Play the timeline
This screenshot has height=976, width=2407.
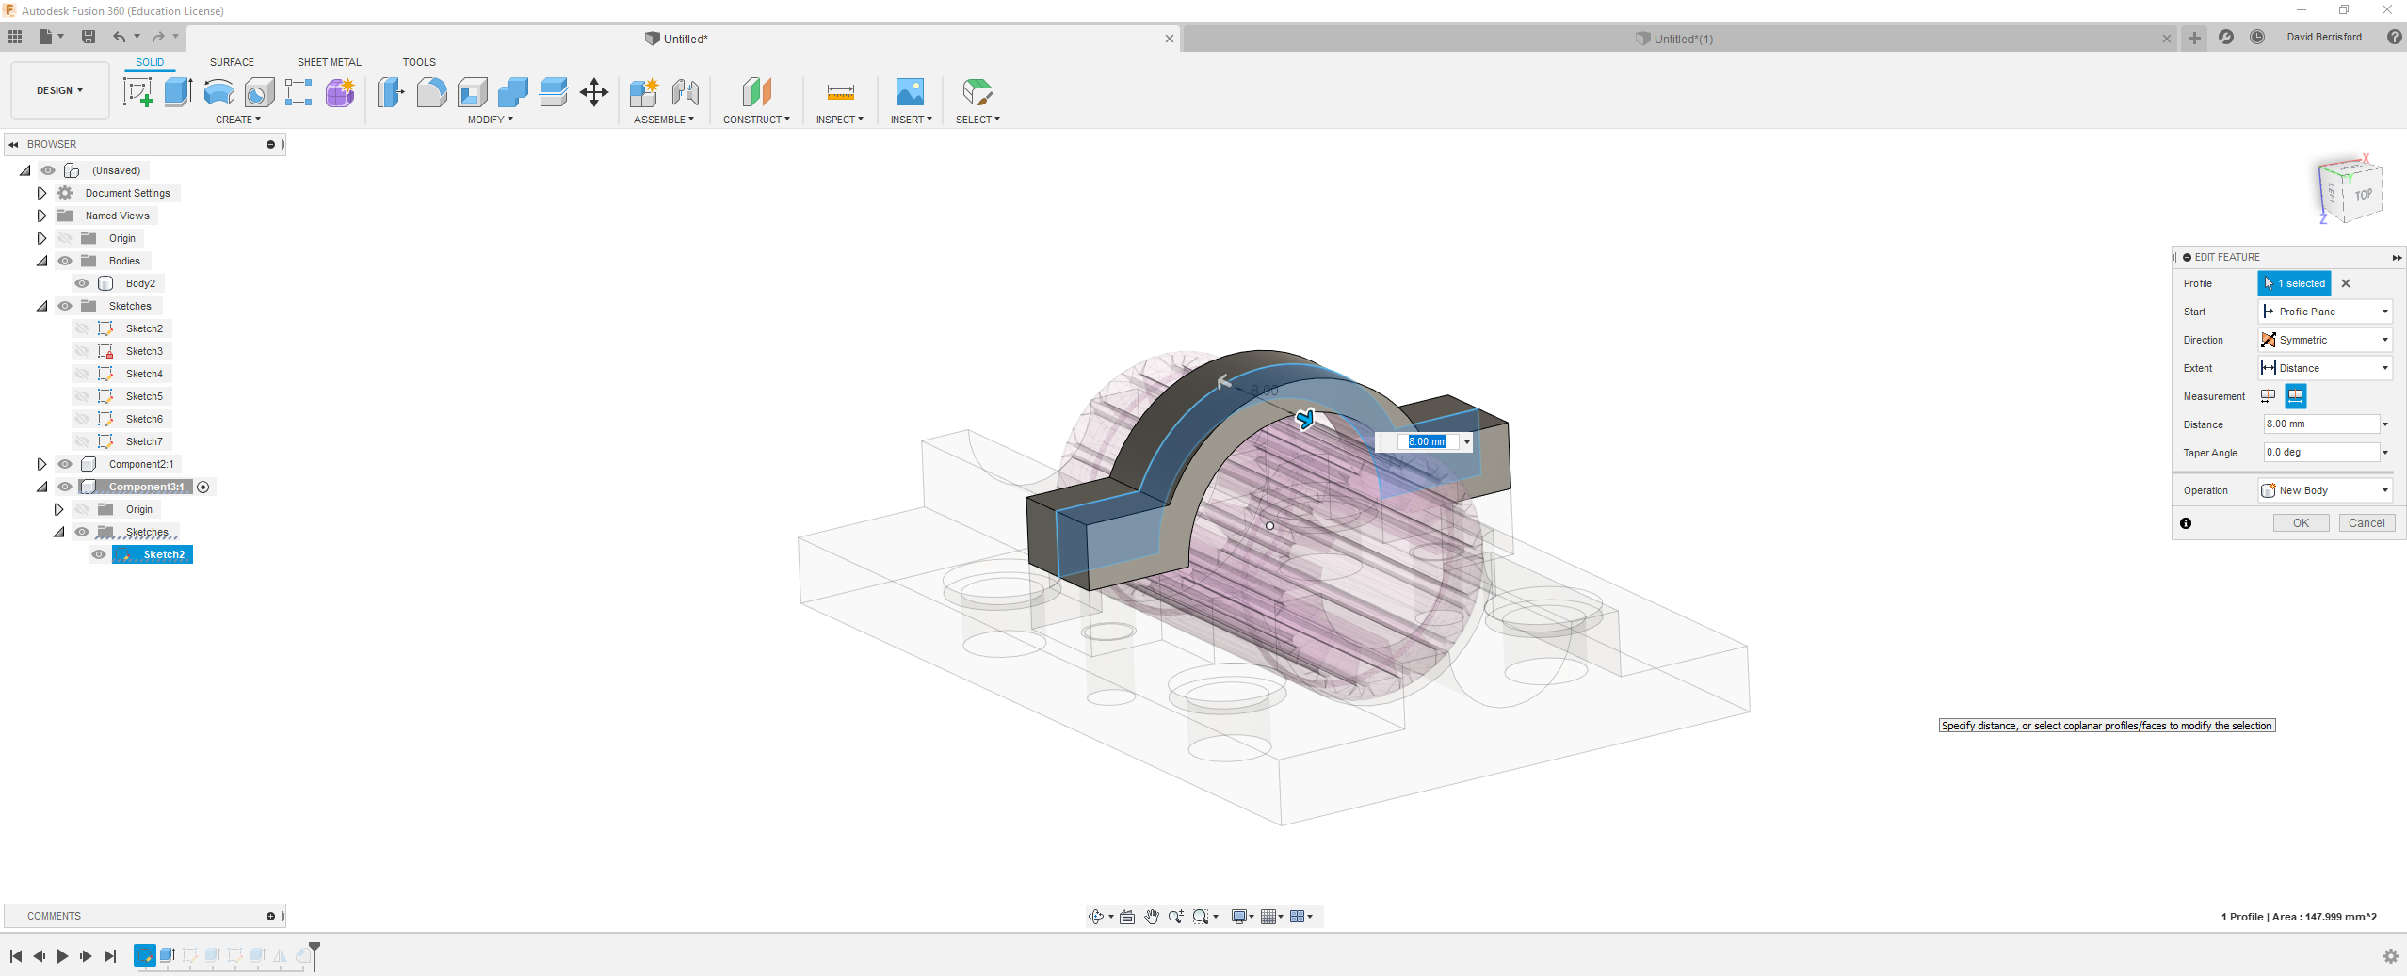(62, 956)
